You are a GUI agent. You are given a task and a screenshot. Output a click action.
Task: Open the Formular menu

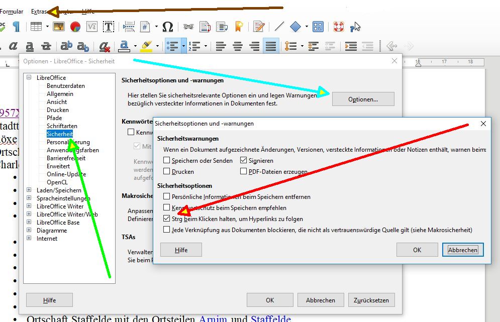pyautogui.click(x=12, y=12)
